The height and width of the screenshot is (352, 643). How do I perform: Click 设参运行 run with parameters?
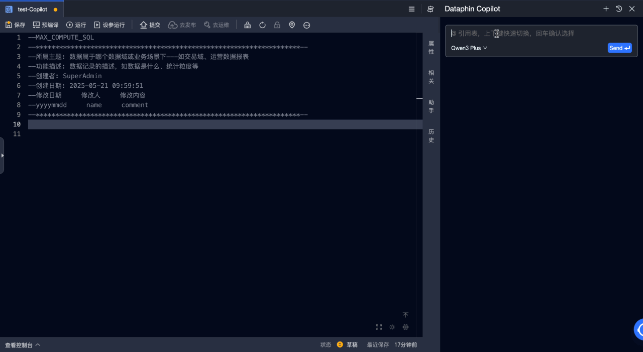tap(109, 25)
